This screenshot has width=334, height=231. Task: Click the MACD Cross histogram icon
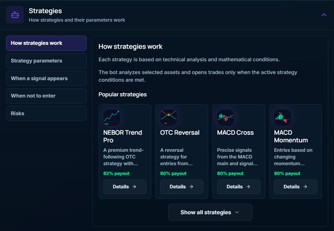pyautogui.click(x=226, y=118)
